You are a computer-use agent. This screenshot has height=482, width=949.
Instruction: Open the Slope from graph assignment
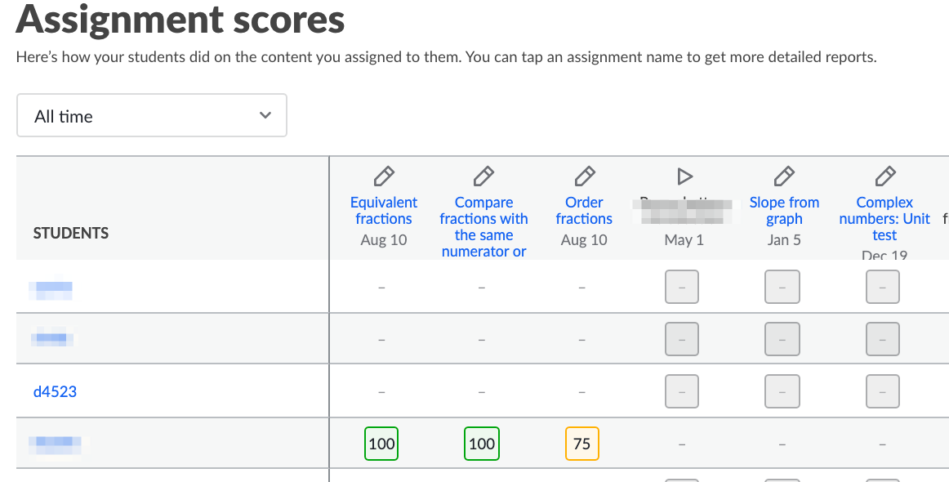(x=784, y=211)
